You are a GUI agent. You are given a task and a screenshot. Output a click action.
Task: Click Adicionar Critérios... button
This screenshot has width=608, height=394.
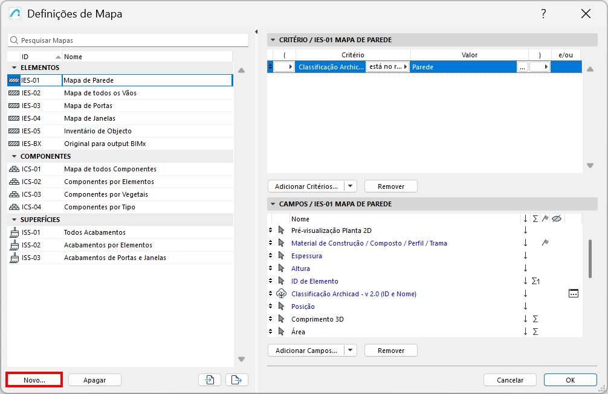point(306,186)
